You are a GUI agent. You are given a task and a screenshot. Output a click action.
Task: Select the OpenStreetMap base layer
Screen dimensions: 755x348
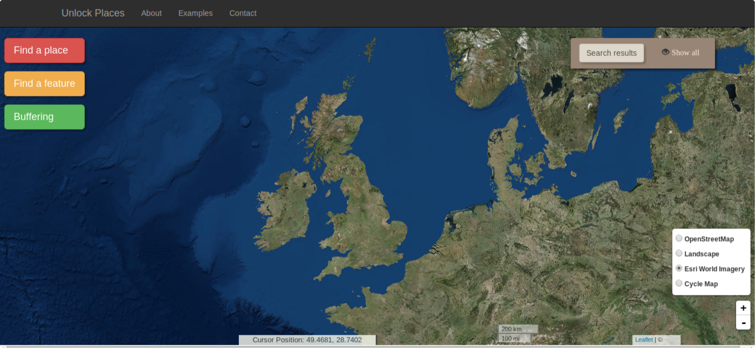[x=679, y=239]
